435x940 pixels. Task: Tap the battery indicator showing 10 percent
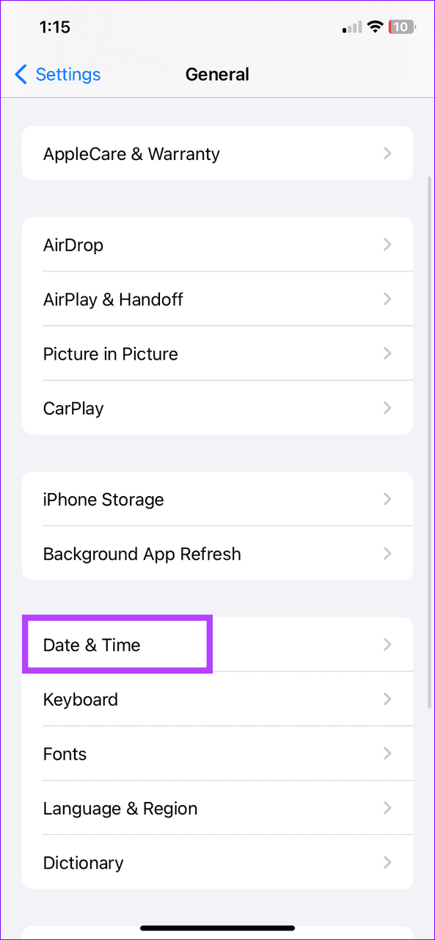(401, 26)
